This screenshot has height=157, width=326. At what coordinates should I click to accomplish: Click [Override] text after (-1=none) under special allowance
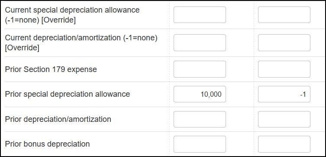tap(58, 20)
